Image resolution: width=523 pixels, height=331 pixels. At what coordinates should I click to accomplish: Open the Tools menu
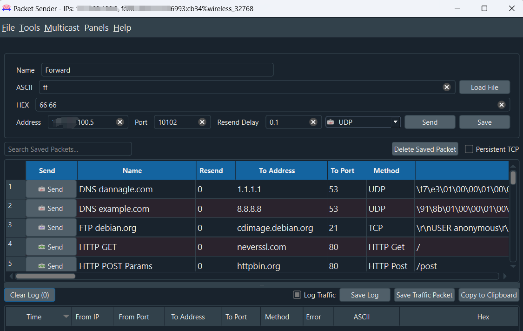(29, 28)
